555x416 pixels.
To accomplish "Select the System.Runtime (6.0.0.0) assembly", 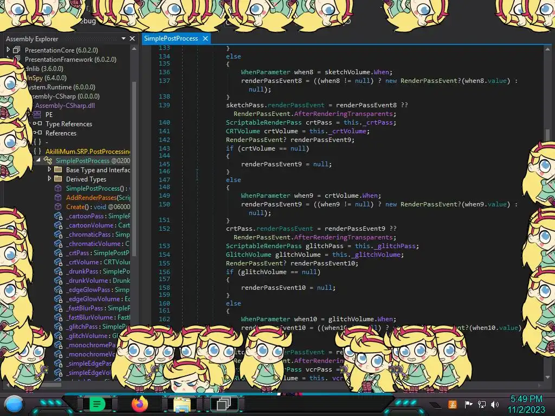I will [61, 87].
